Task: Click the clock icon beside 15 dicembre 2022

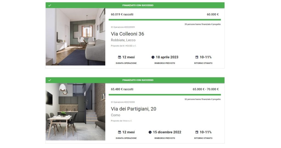Action: (150, 132)
